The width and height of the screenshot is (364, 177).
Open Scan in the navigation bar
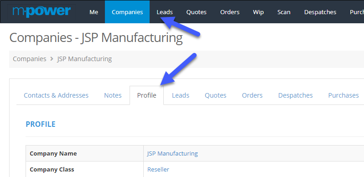(x=284, y=12)
